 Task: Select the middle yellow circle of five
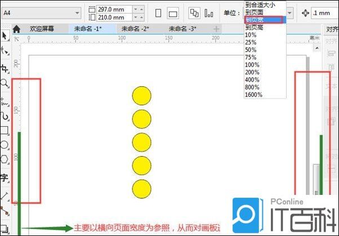coord(141,143)
